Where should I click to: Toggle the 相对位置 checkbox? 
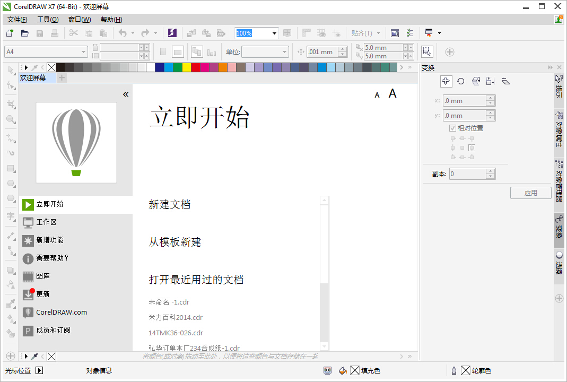[x=452, y=128]
